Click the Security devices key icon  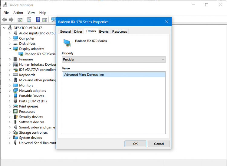pyautogui.click(x=15, y=116)
